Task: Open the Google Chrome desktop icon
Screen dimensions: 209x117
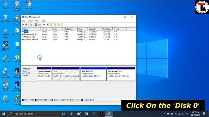Action: [x=6, y=86]
